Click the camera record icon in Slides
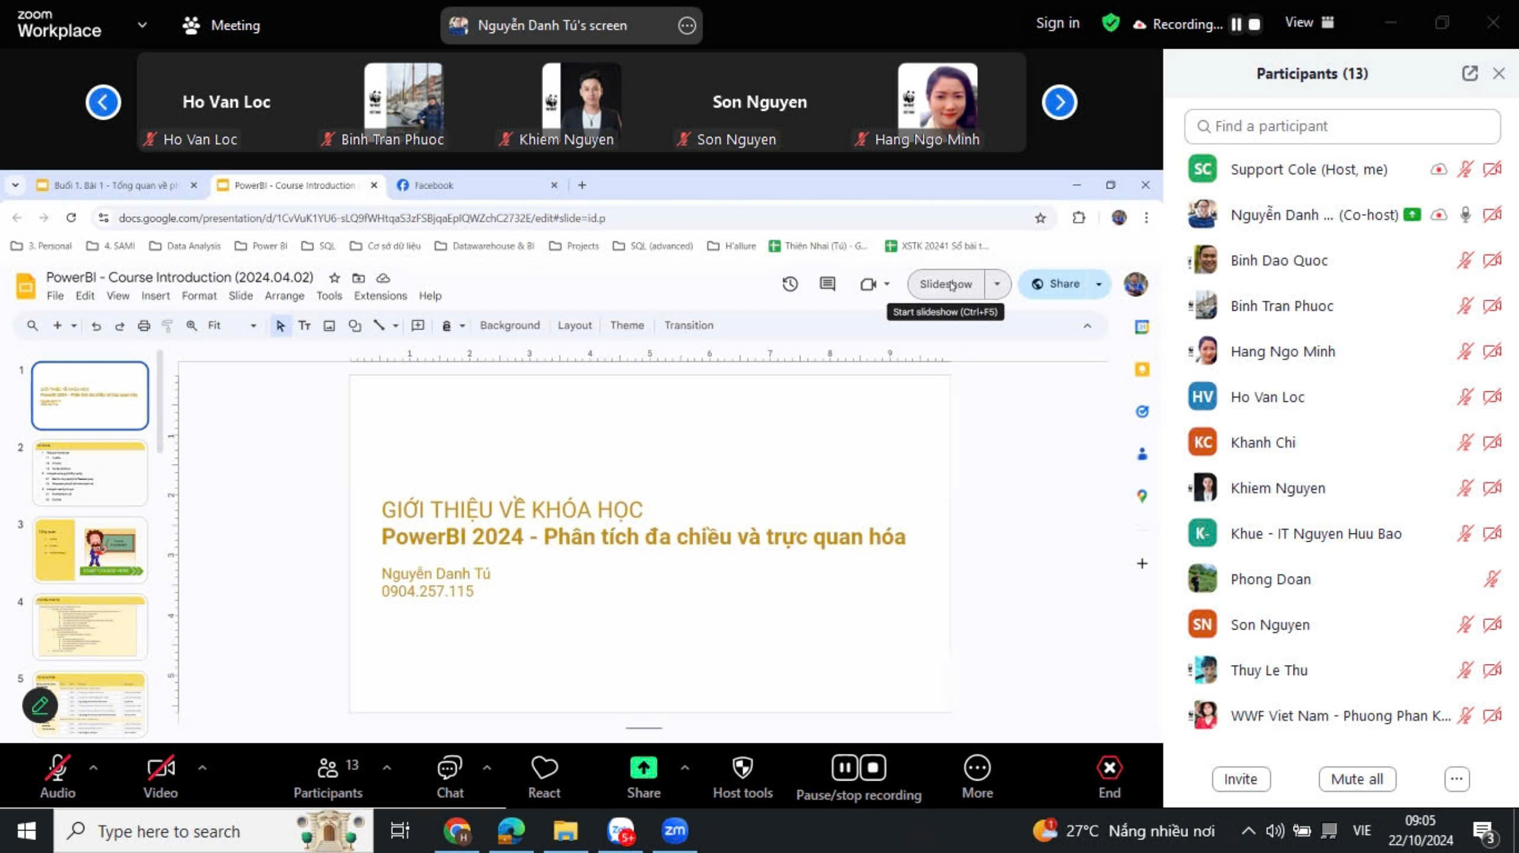1519x853 pixels. [x=868, y=284]
